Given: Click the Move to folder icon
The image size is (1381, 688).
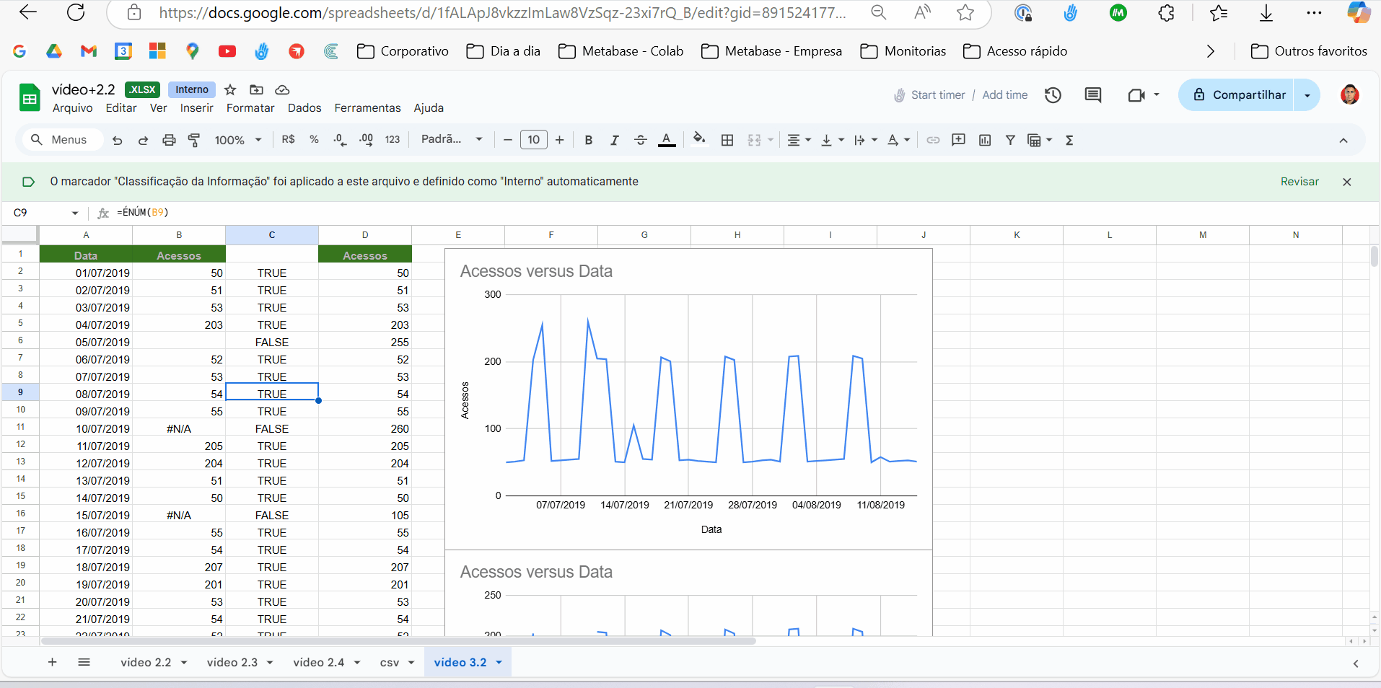Looking at the screenshot, I should click(x=256, y=89).
